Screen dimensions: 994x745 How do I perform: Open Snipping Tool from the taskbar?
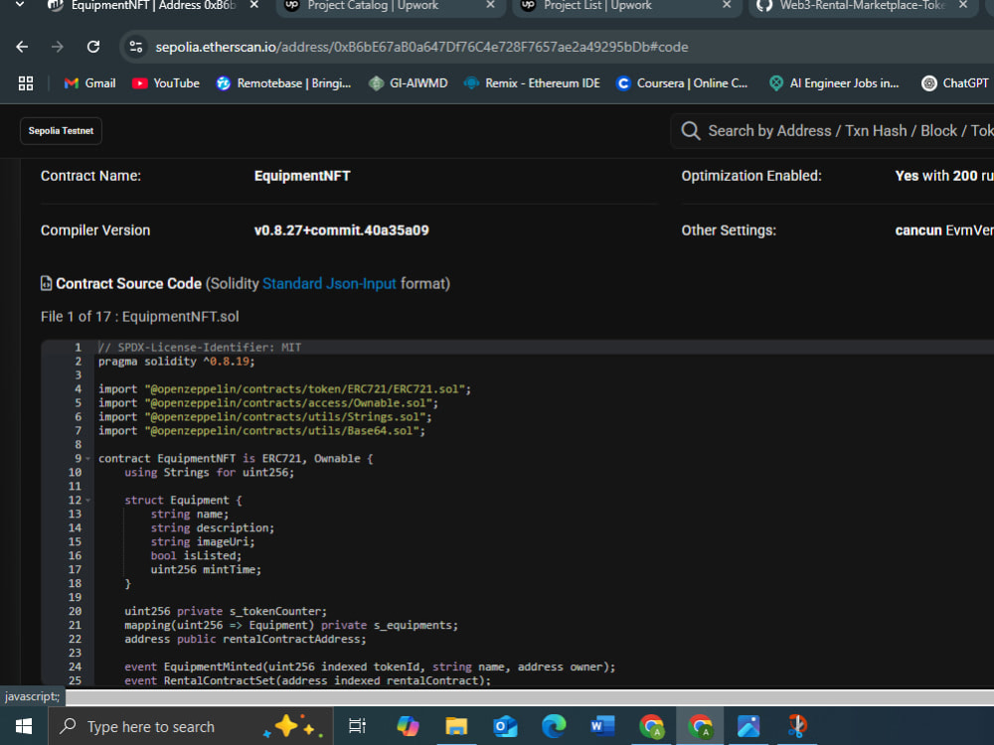[x=797, y=726]
